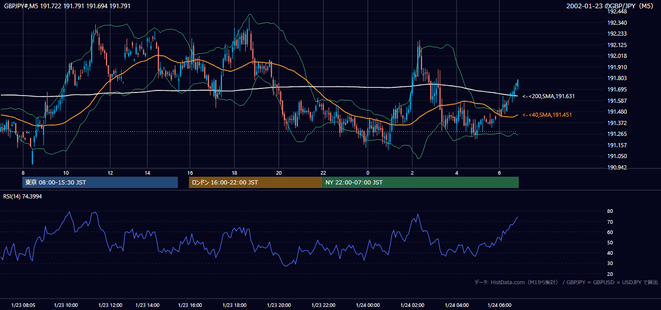
Task: Click price axis value 192.340
Action: pyautogui.click(x=617, y=23)
